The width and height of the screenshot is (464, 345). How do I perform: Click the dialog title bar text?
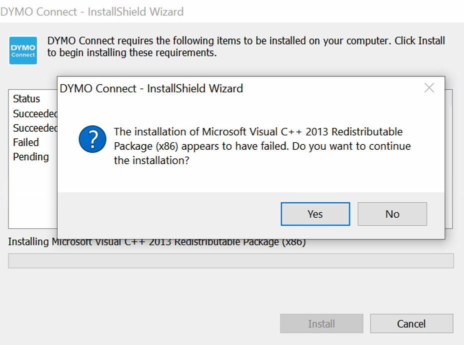(150, 88)
